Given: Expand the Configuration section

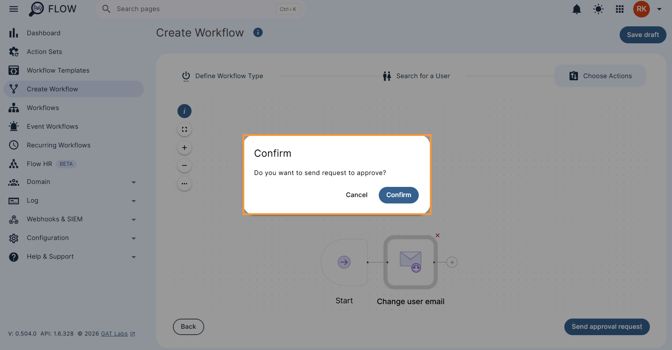Looking at the screenshot, I should [x=74, y=238].
